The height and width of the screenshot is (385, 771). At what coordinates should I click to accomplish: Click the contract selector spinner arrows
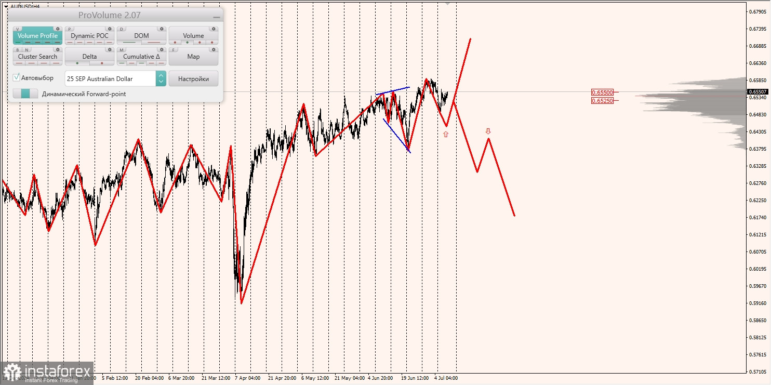click(161, 78)
